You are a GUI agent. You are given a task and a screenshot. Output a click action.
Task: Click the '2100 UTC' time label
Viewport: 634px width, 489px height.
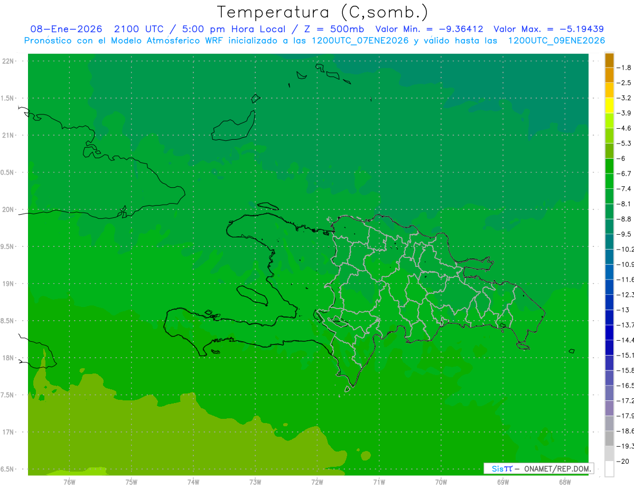click(x=139, y=29)
